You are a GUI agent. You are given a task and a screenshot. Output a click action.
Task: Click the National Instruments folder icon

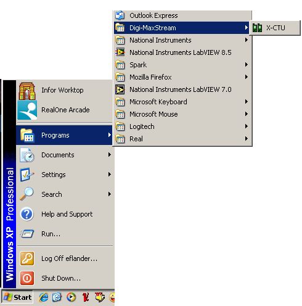120,40
